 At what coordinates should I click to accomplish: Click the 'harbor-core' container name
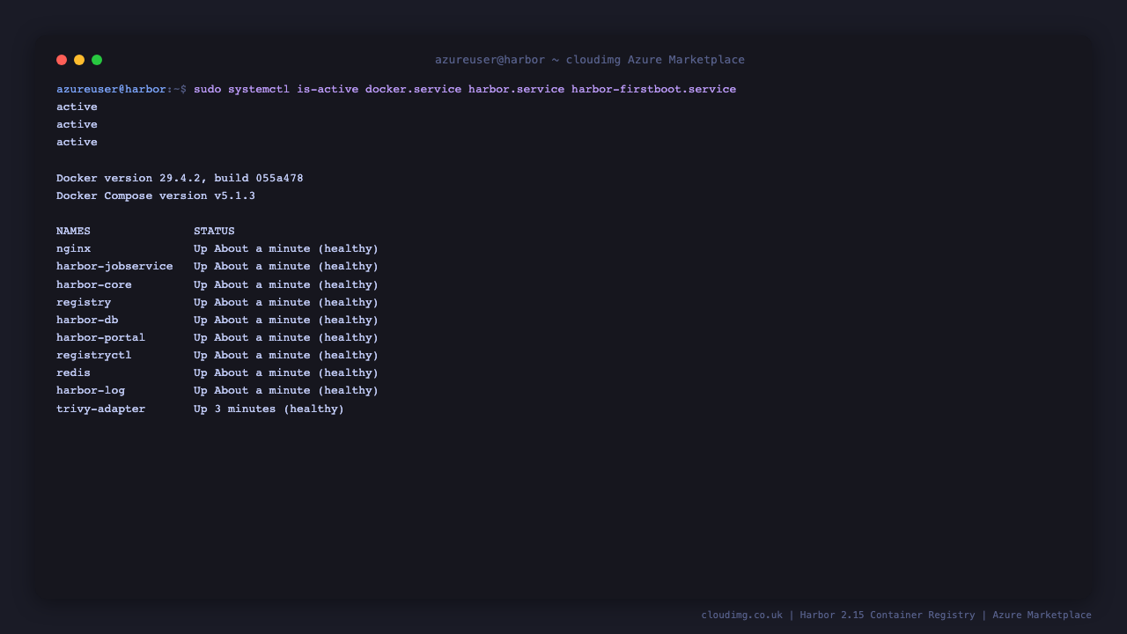94,284
